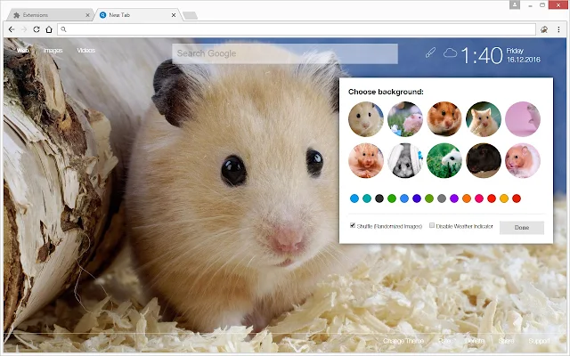Pick the purple color swatch
Screen dimensions: 570x356
[x=454, y=198]
